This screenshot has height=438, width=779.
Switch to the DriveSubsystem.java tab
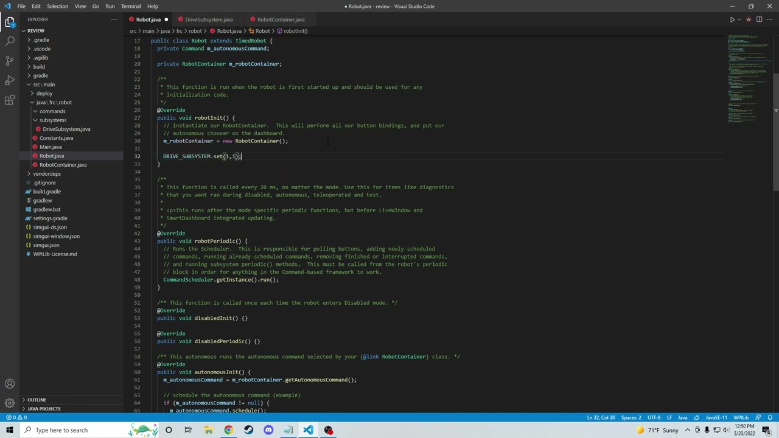209,19
